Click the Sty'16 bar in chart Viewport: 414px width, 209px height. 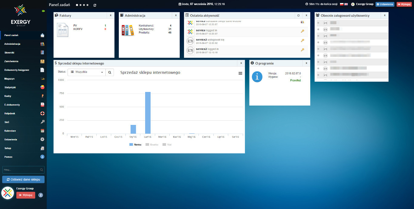coord(133,129)
